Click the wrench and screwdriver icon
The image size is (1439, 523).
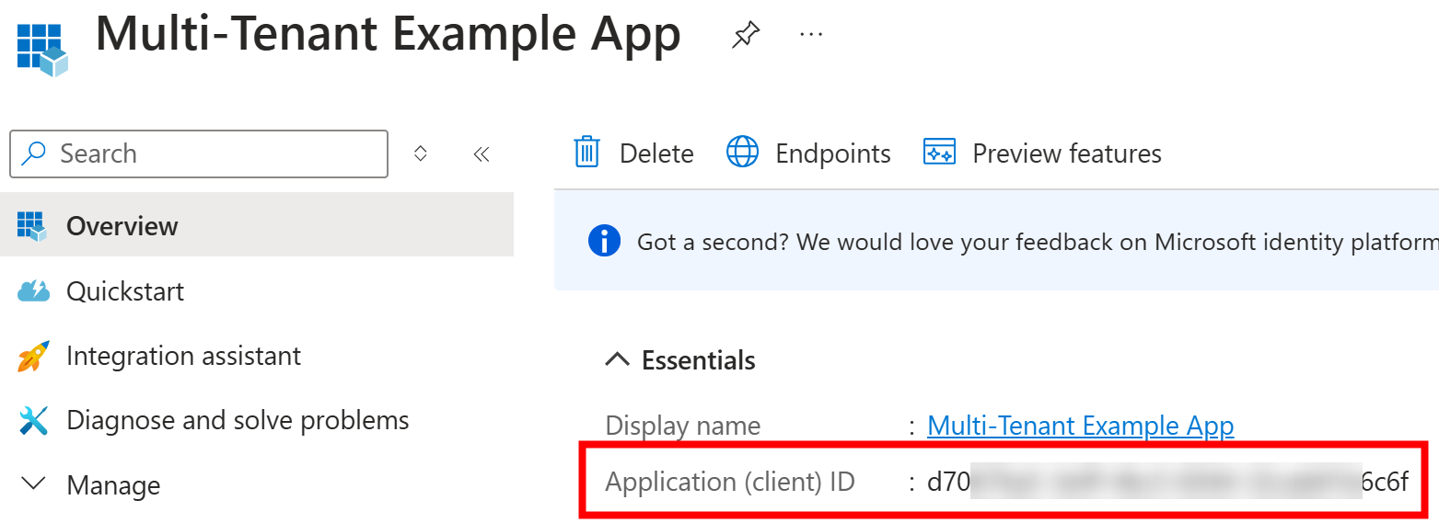click(33, 421)
